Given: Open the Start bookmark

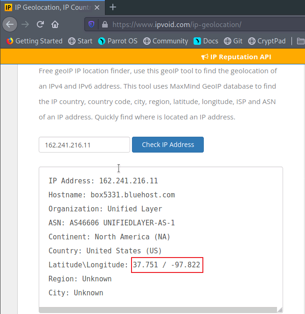Looking at the screenshot, I should point(80,41).
